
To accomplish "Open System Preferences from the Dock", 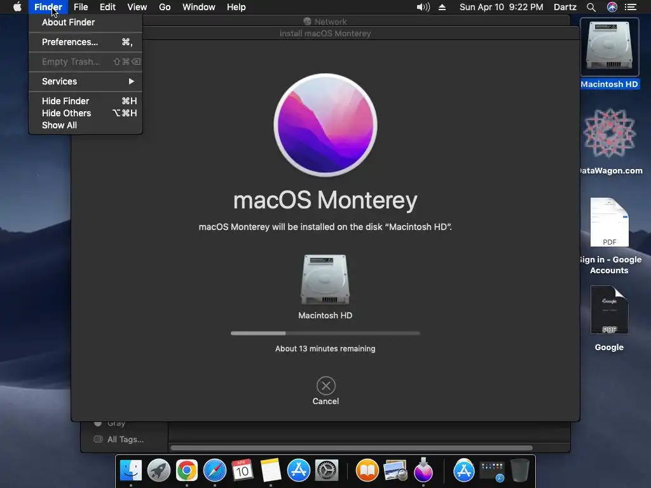I will click(x=327, y=471).
